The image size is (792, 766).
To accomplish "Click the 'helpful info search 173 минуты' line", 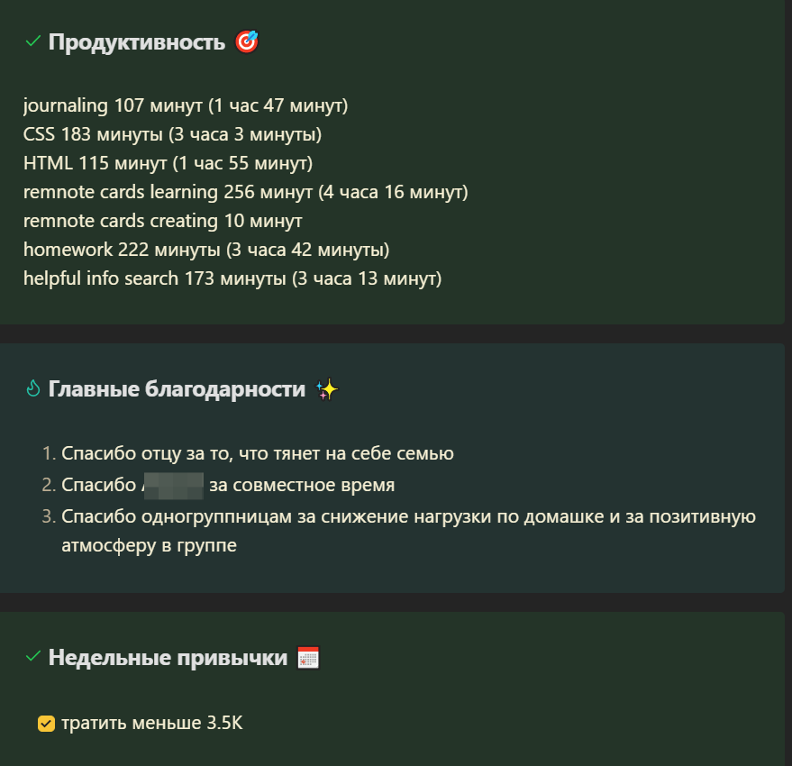I will 232,278.
